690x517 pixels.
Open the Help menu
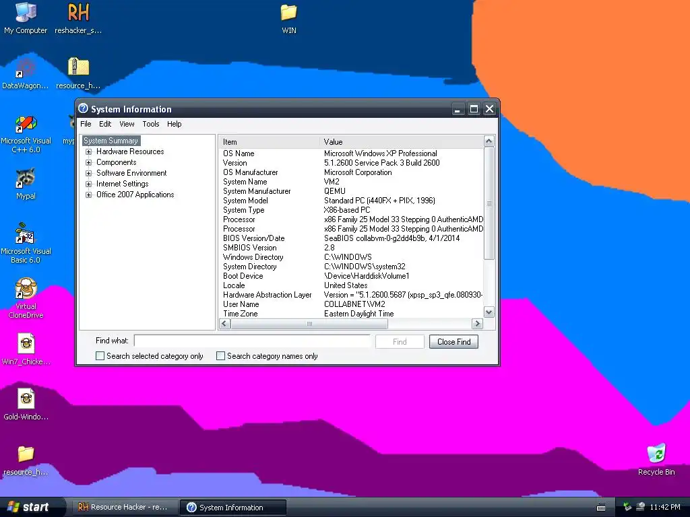tap(175, 124)
